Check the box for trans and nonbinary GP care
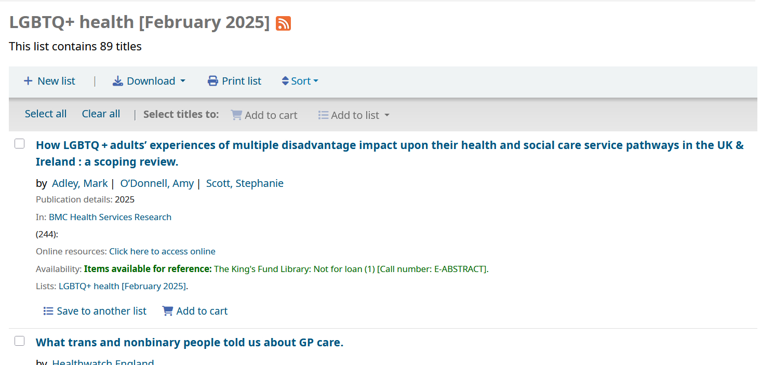The image size is (761, 365). pyautogui.click(x=20, y=341)
